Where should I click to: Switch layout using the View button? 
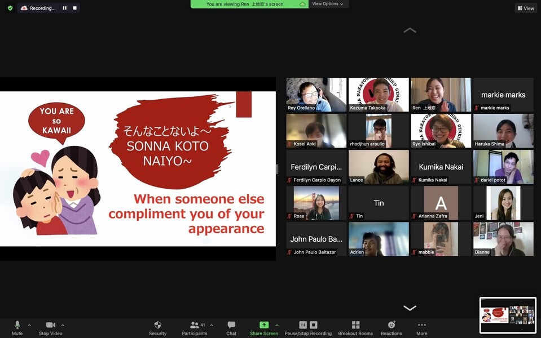pos(525,8)
